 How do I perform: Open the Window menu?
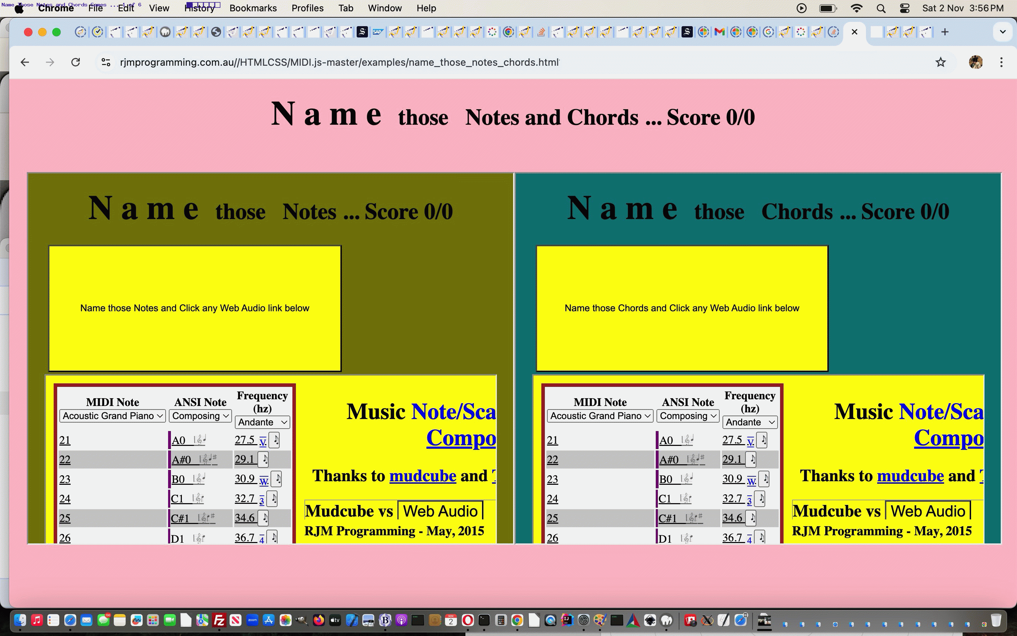point(385,8)
